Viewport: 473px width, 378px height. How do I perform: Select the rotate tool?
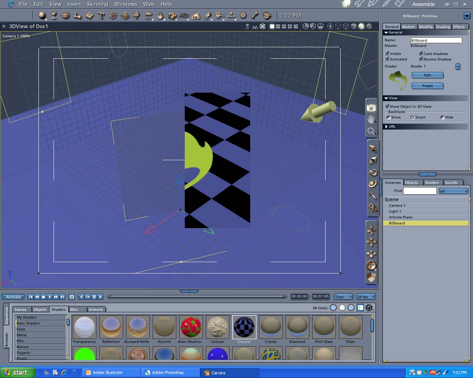[372, 172]
